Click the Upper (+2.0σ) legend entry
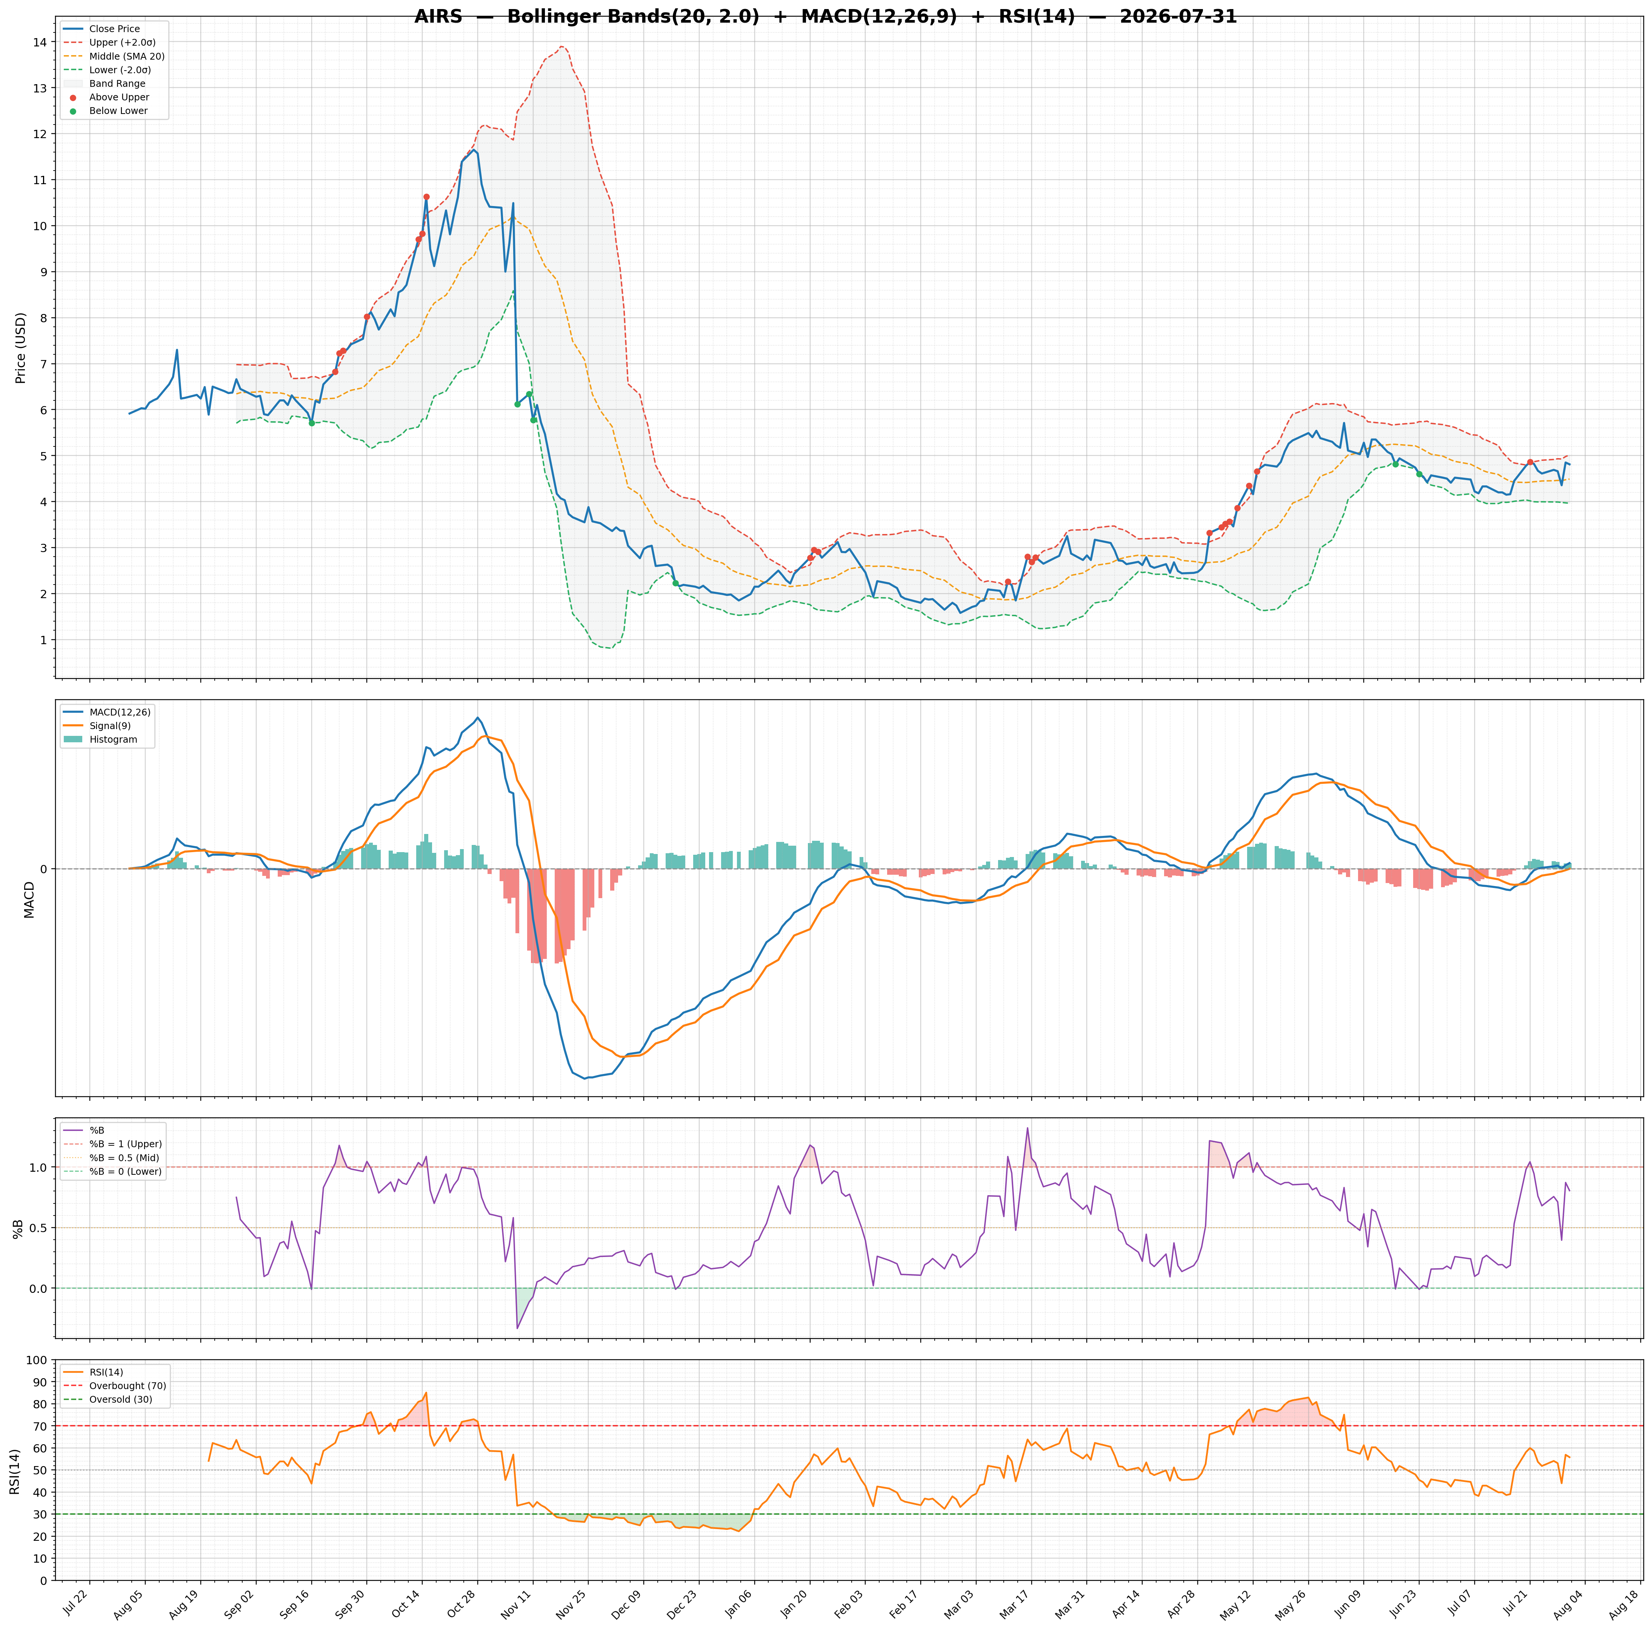This screenshot has width=1652, height=1631. [x=109, y=43]
